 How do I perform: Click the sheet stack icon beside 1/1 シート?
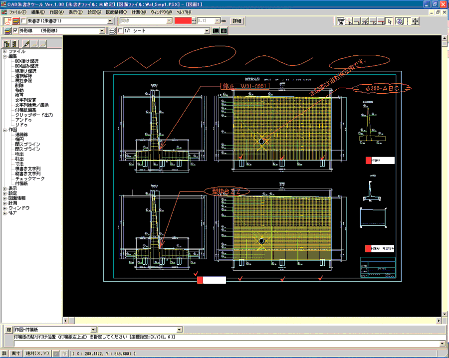tap(112, 31)
